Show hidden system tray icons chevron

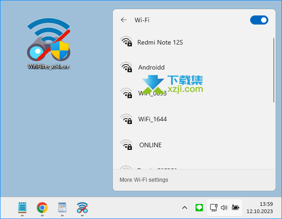[185, 208]
